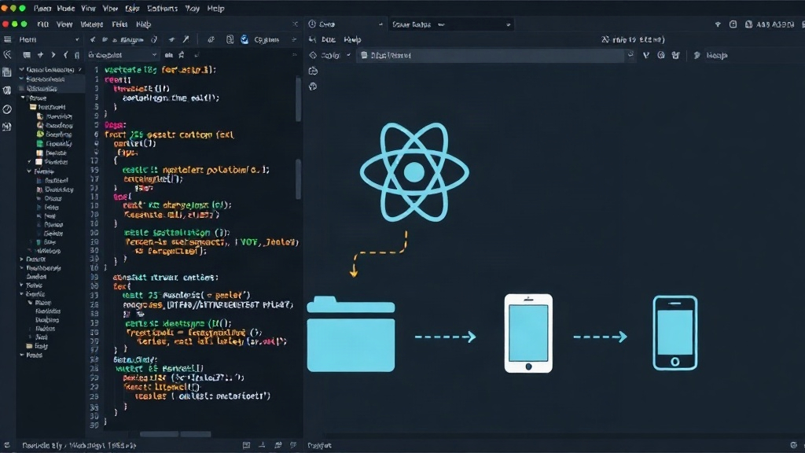Screen dimensions: 805x453
Task: Click the square icon beside the wifi icon
Action: 733,24
